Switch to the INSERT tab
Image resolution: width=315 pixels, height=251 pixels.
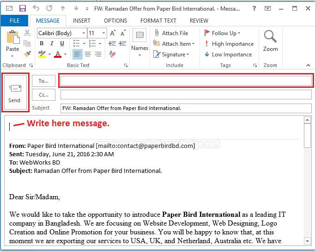(x=82, y=21)
